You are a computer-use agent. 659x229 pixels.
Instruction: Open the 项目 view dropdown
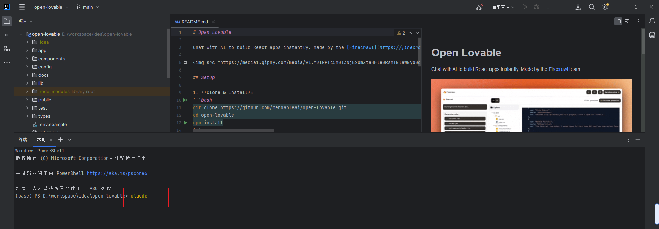tap(25, 21)
